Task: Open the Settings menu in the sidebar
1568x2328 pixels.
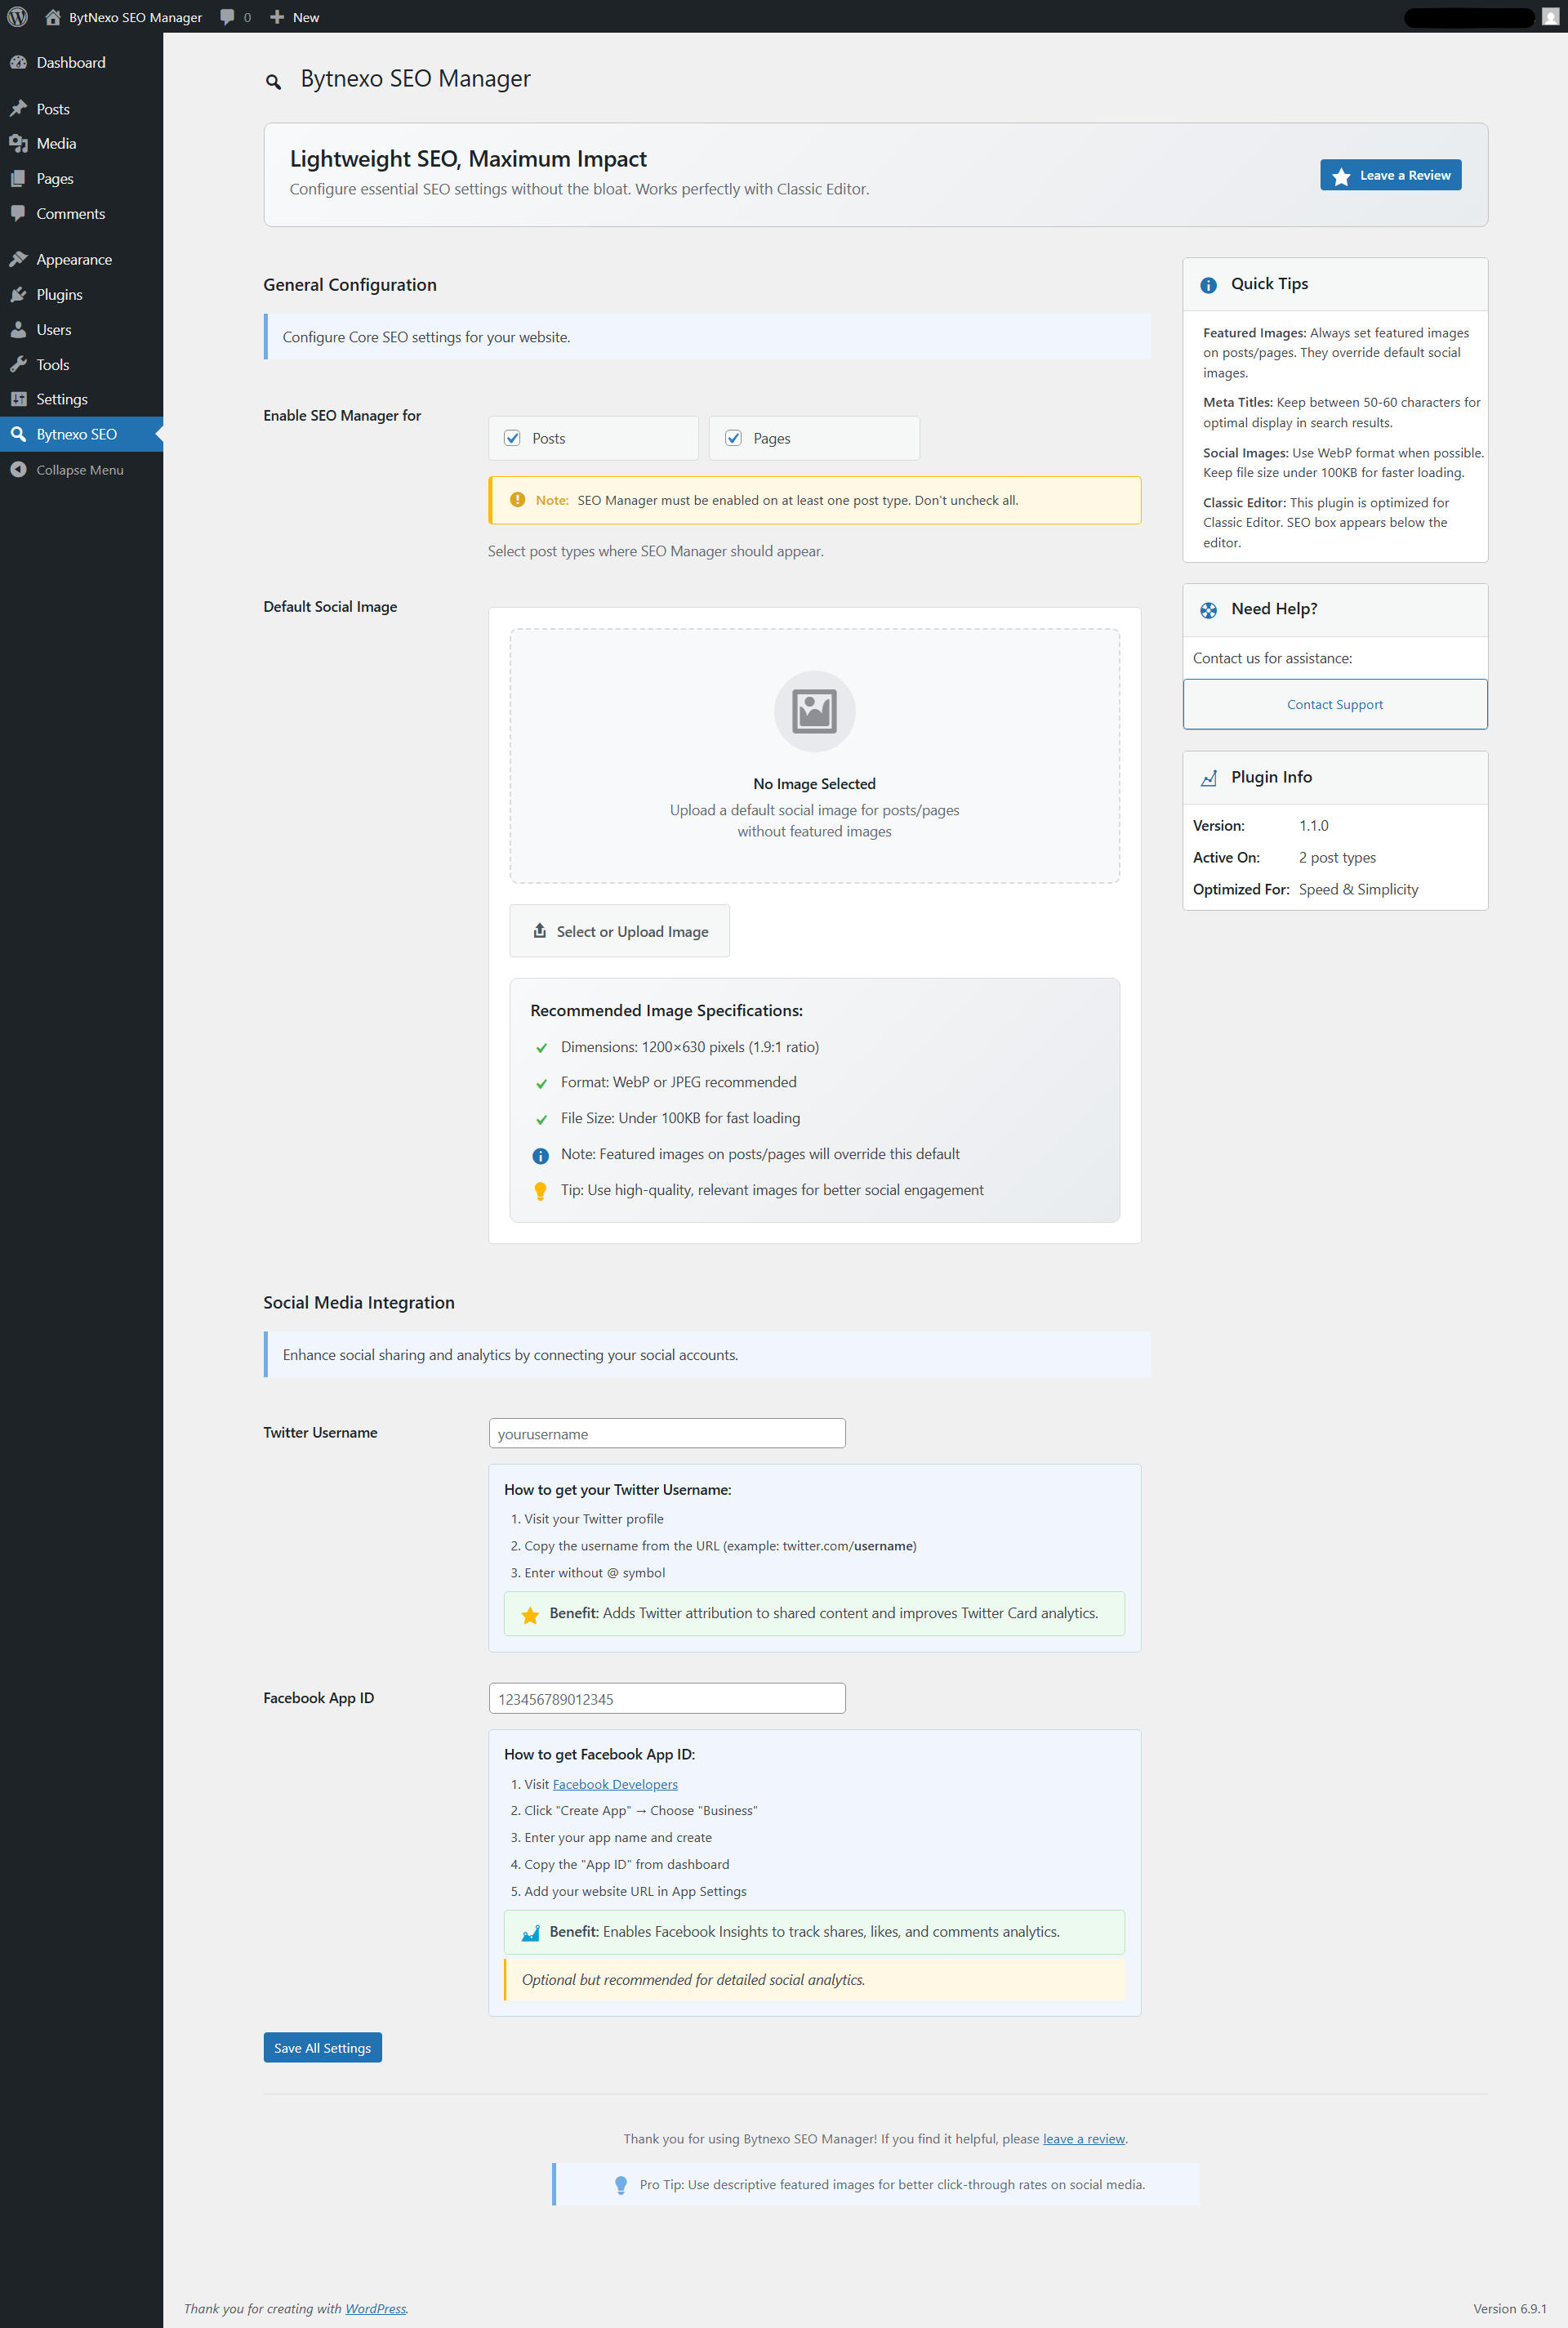Action: [62, 399]
